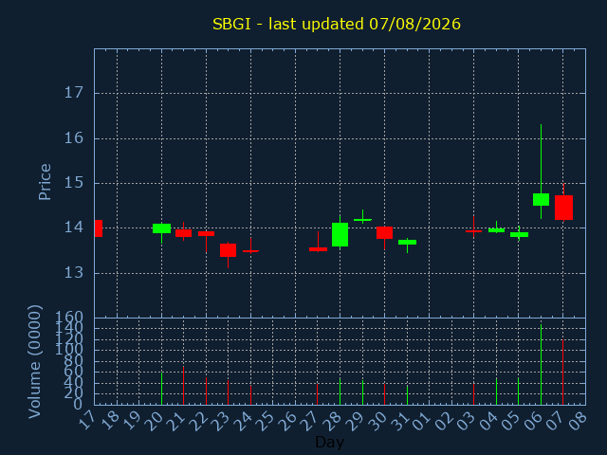Click the red volume bar on day 21

183,386
